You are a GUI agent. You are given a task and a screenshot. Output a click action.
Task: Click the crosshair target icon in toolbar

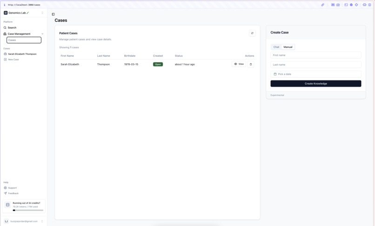coord(356,5)
